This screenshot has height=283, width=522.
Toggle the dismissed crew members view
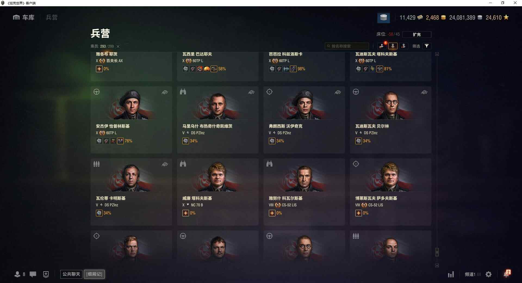[x=403, y=46]
